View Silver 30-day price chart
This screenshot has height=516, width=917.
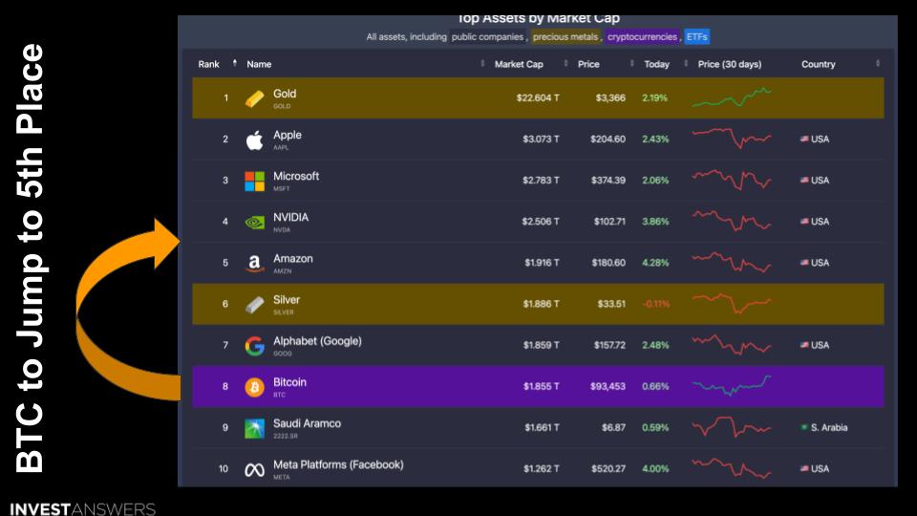click(731, 303)
